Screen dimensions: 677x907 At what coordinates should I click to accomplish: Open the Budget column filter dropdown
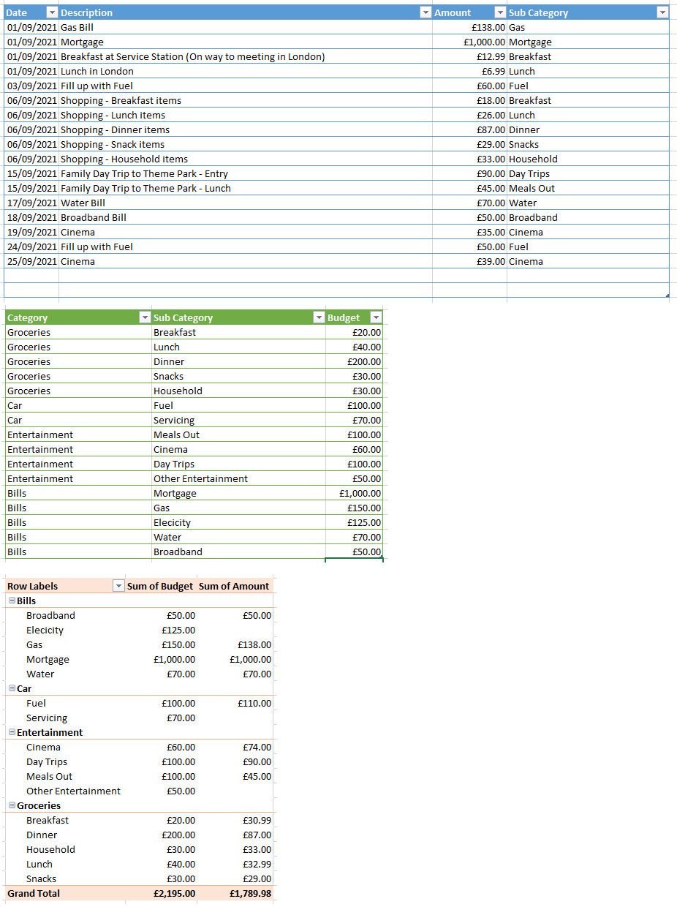(x=376, y=317)
